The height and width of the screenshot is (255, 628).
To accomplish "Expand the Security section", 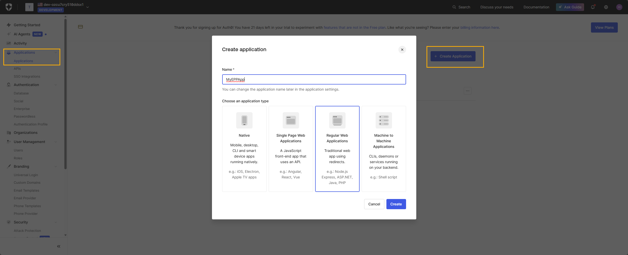I will (56, 222).
